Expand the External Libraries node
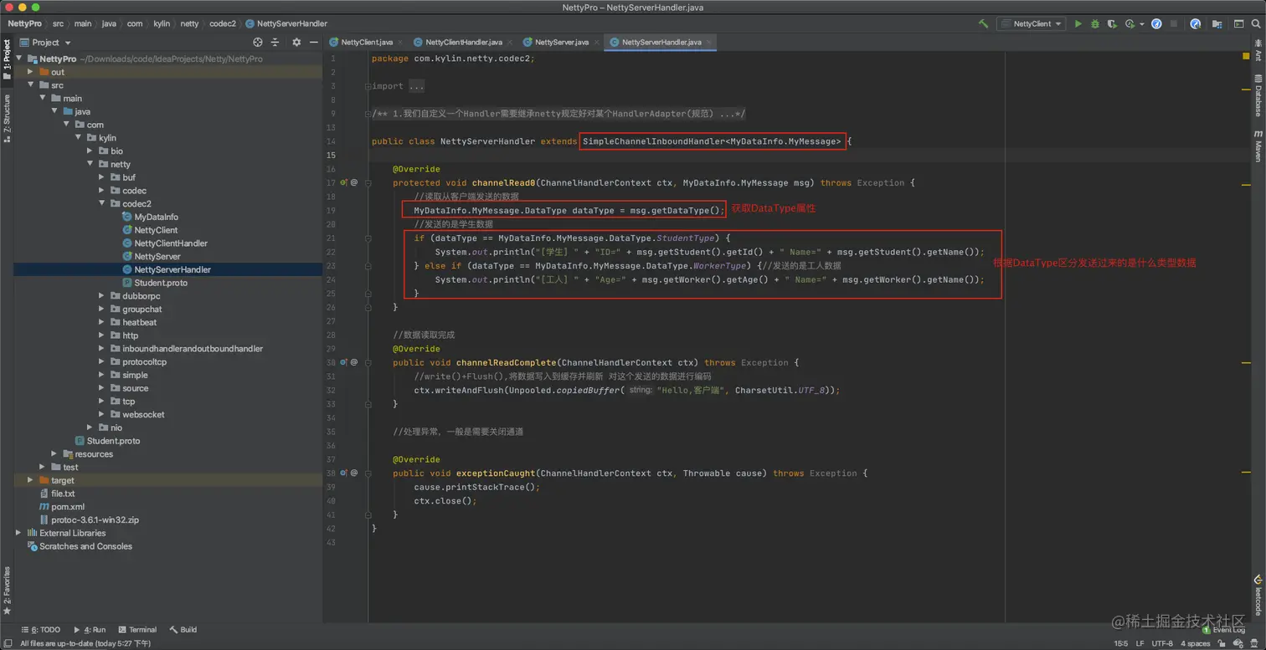The height and width of the screenshot is (650, 1266). pos(18,533)
